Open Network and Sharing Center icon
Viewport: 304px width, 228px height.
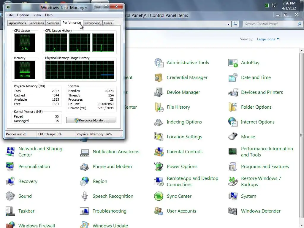pyautogui.click(x=10, y=152)
